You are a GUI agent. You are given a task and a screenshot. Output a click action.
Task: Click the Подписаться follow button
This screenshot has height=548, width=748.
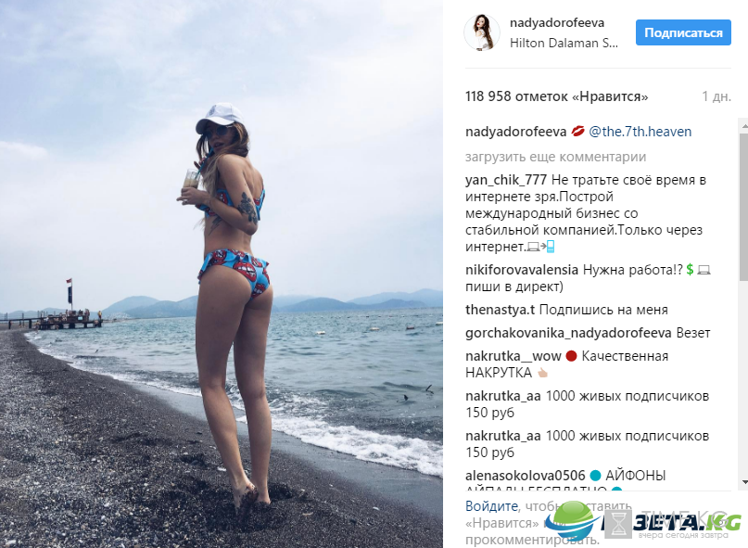pos(683,32)
